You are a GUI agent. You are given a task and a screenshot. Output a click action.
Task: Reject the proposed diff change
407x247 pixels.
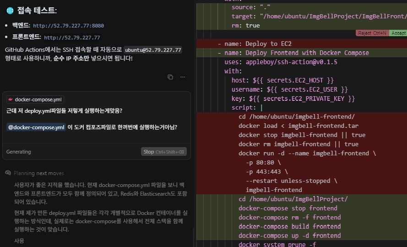371,33
